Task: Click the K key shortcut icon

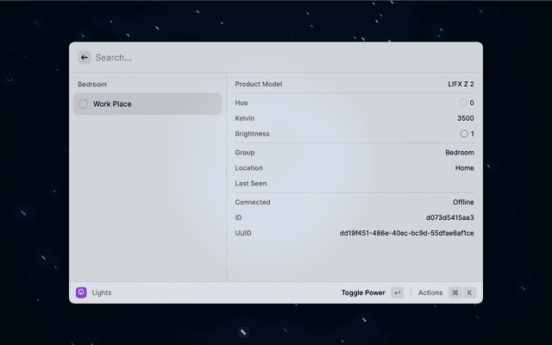Action: point(470,292)
